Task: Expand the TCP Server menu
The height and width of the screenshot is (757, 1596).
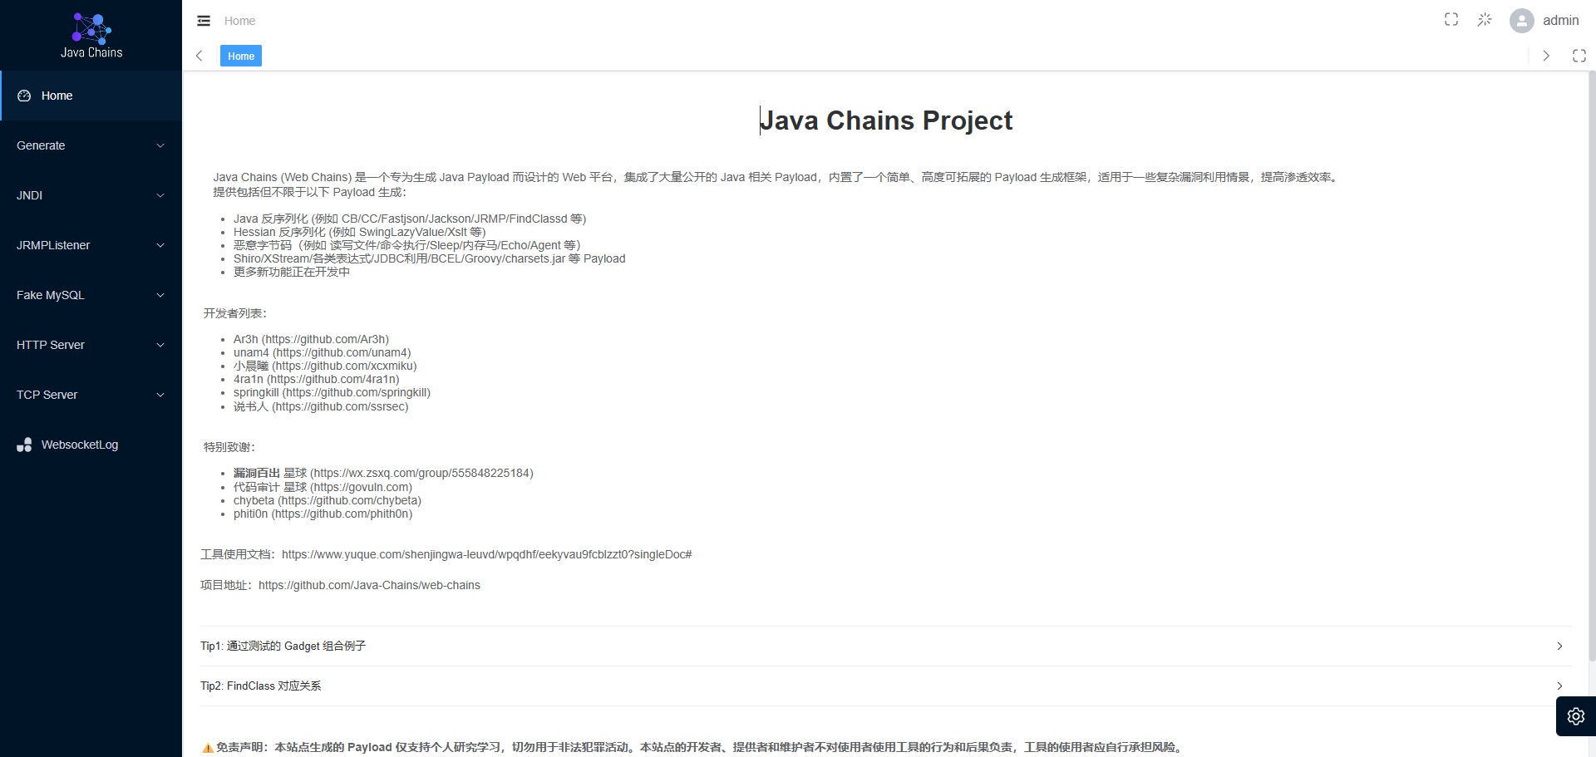Action: click(91, 395)
